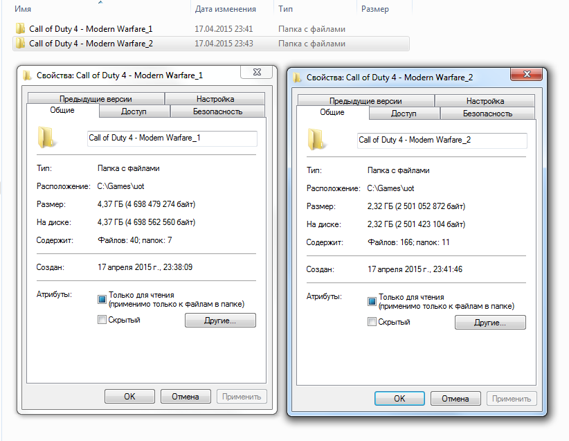Click location 'C:\Games\uot' in Modern Warfare_2 window
Viewport: 569px width, 441px height.
click(391, 188)
